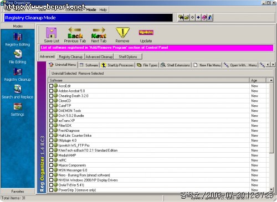Switch to Uninstall Menu tab
The image size is (277, 202).
(63, 65)
